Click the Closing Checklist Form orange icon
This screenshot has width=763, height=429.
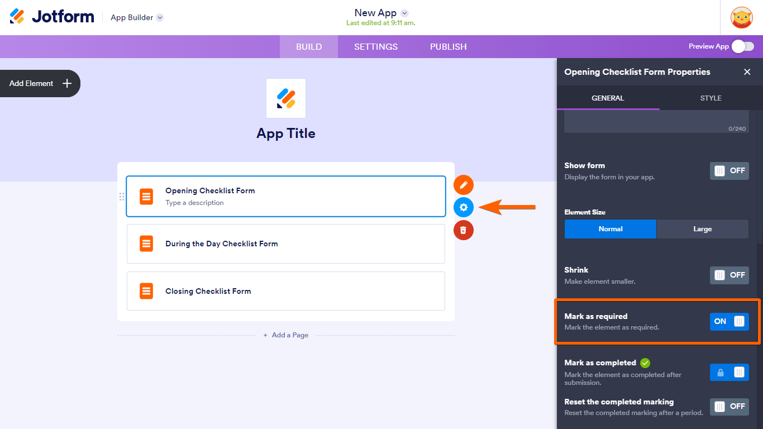[x=146, y=291]
